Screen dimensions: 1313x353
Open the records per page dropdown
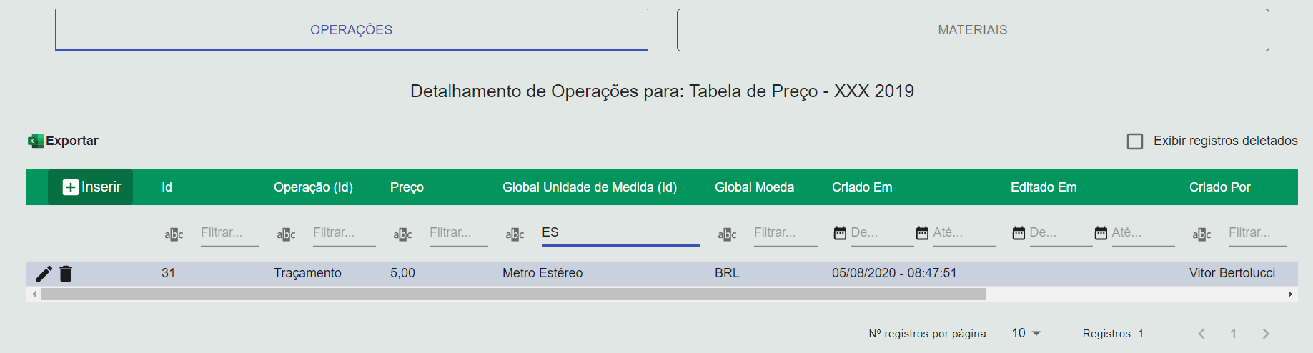point(1026,333)
